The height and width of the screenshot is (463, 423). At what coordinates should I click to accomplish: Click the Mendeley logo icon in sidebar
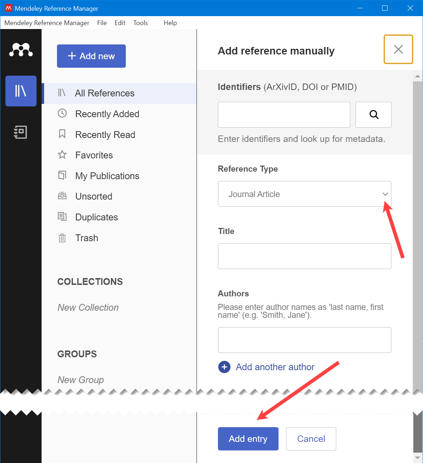[21, 50]
